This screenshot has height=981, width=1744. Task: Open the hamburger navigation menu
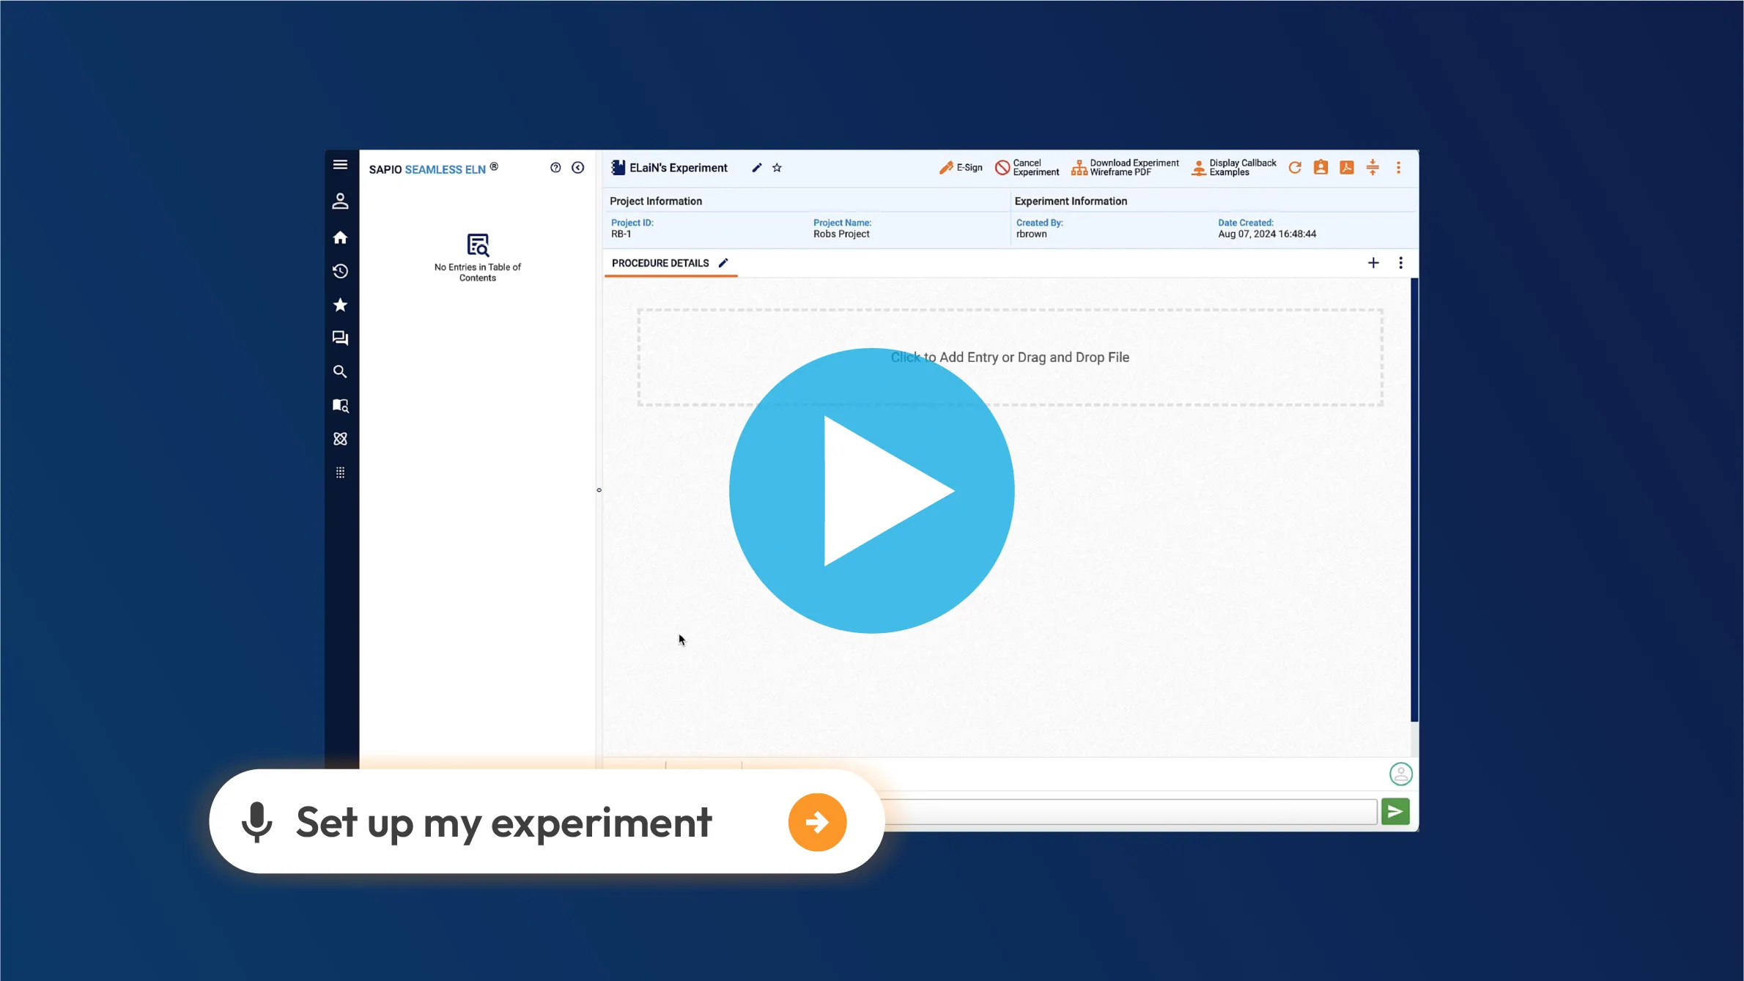[340, 164]
